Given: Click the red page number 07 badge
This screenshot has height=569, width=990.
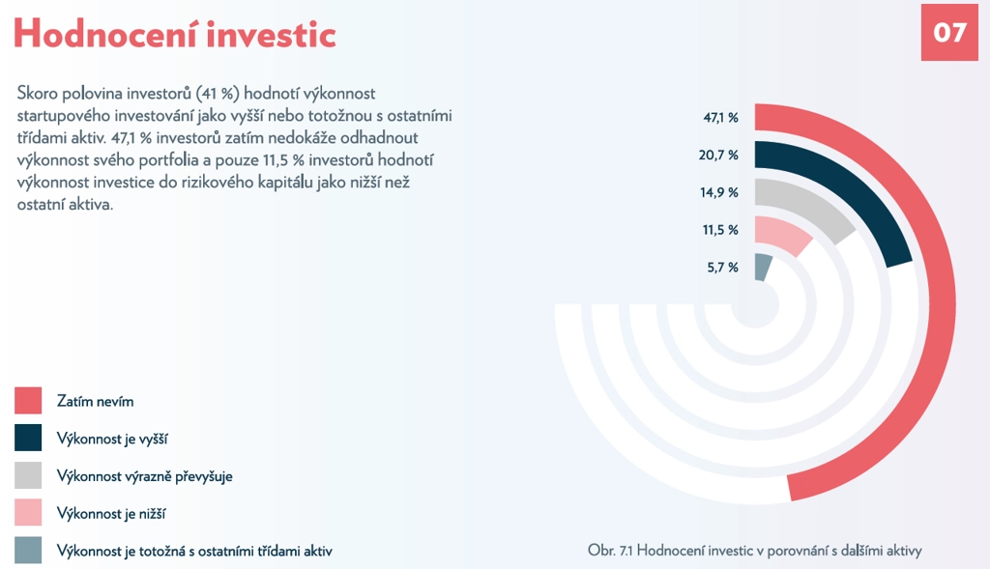Looking at the screenshot, I should click(949, 32).
